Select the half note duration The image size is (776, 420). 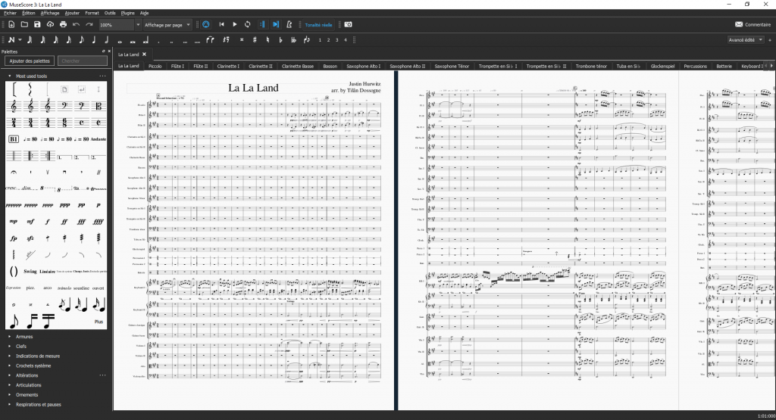click(x=107, y=39)
